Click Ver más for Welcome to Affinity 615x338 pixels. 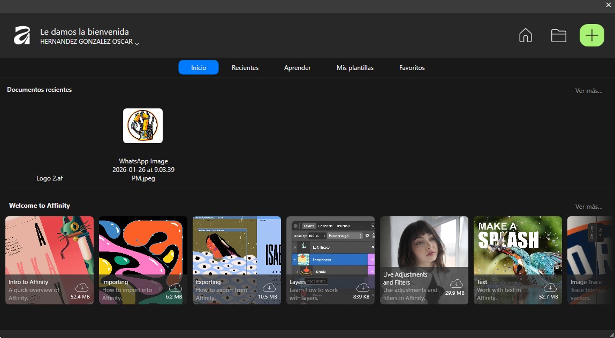coord(589,206)
